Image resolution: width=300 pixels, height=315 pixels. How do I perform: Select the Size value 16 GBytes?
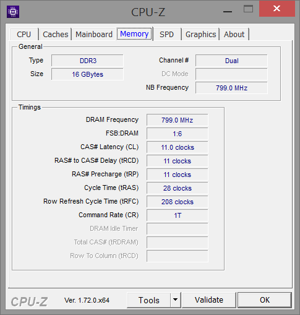(87, 74)
